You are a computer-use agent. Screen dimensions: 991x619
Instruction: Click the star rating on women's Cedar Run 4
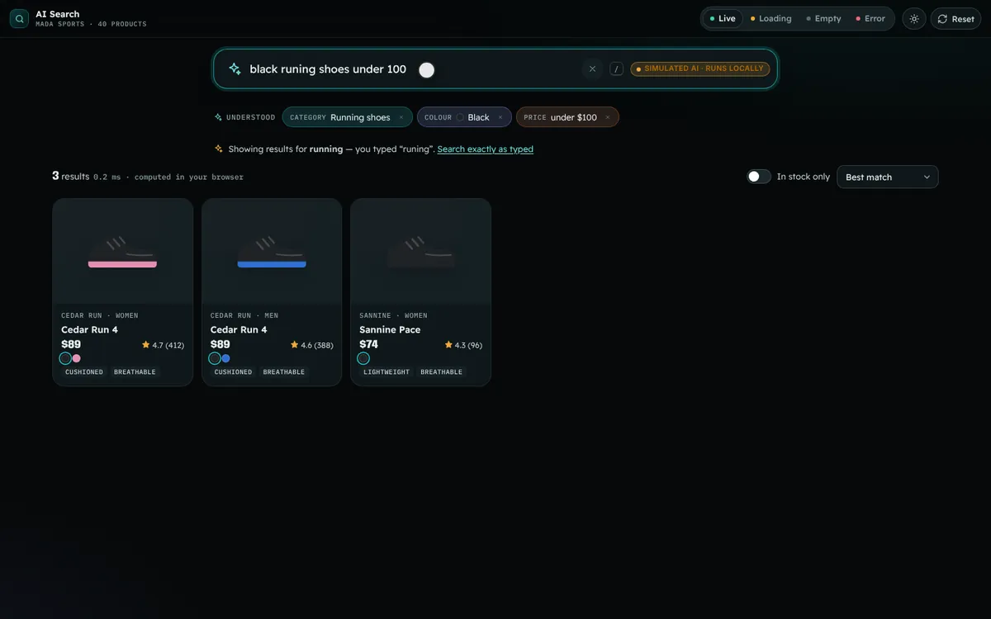click(x=163, y=345)
